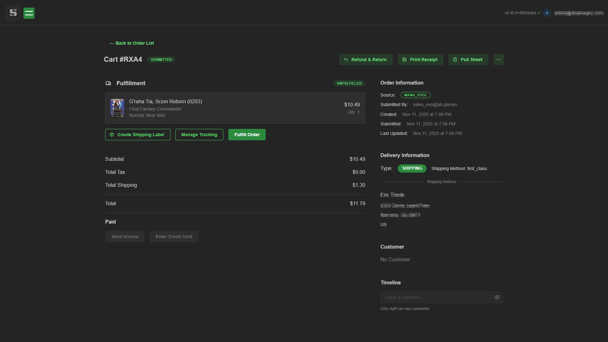Open Manage Tracking
This screenshot has width=608, height=342.
199,135
